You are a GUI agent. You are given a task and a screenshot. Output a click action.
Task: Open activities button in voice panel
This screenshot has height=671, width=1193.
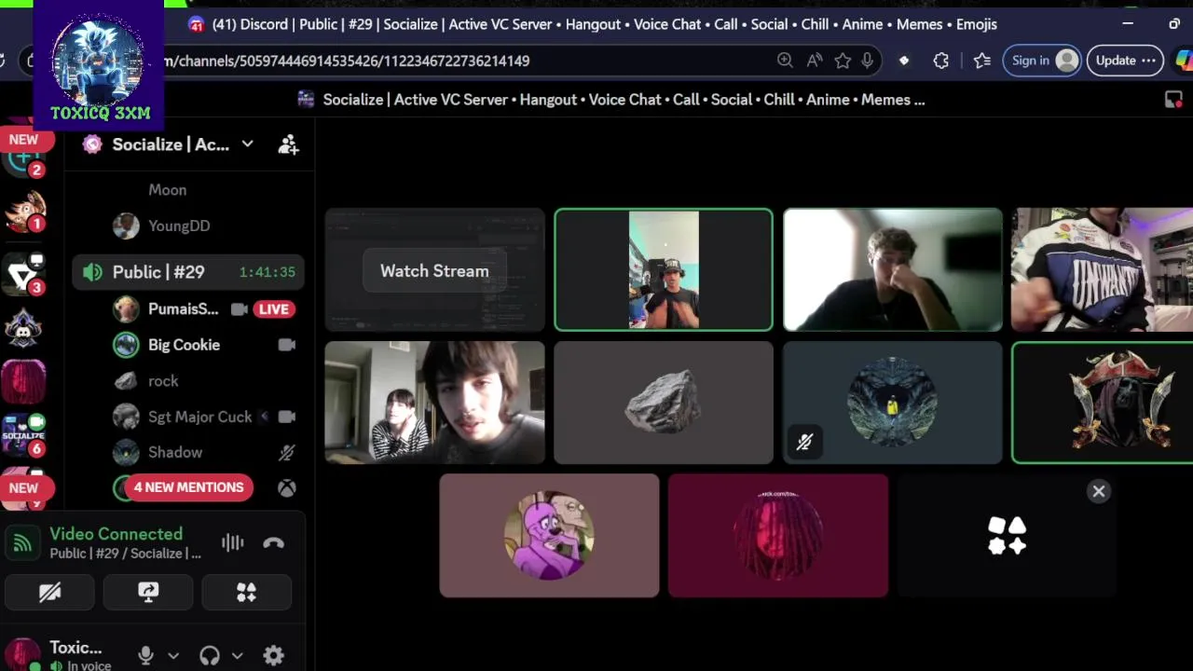click(x=246, y=593)
